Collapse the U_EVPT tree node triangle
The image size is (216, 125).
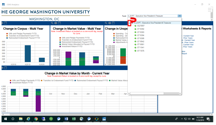click(129, 23)
